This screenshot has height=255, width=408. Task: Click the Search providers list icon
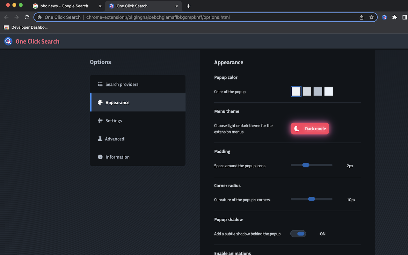100,84
